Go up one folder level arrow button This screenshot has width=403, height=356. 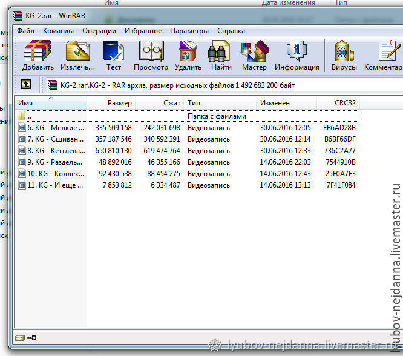pyautogui.click(x=26, y=84)
